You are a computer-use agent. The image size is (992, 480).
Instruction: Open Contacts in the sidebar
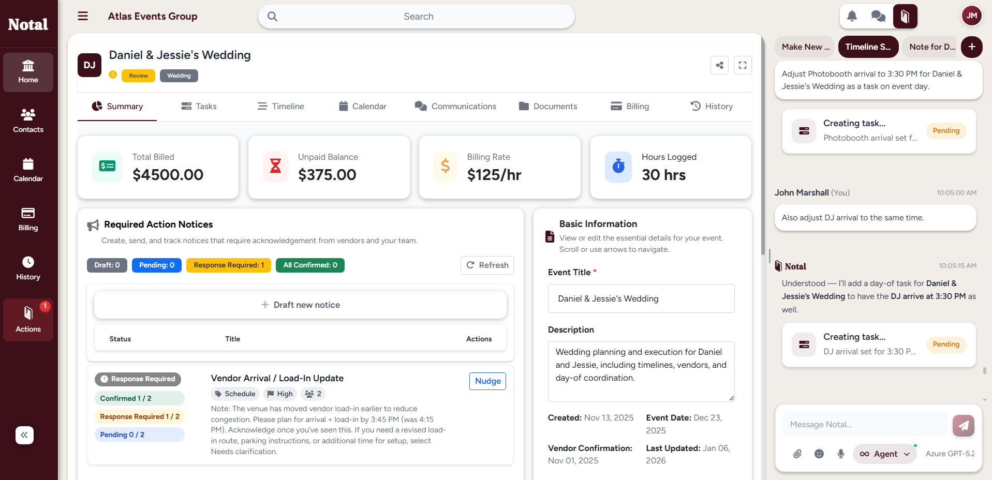point(28,121)
